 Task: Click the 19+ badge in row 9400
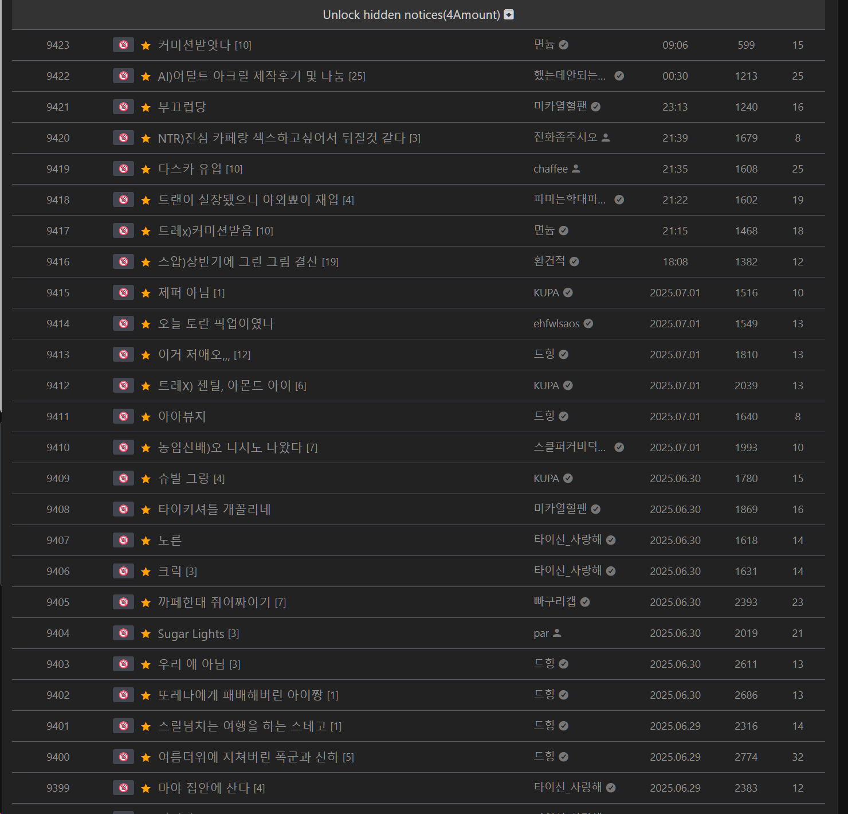tap(123, 757)
